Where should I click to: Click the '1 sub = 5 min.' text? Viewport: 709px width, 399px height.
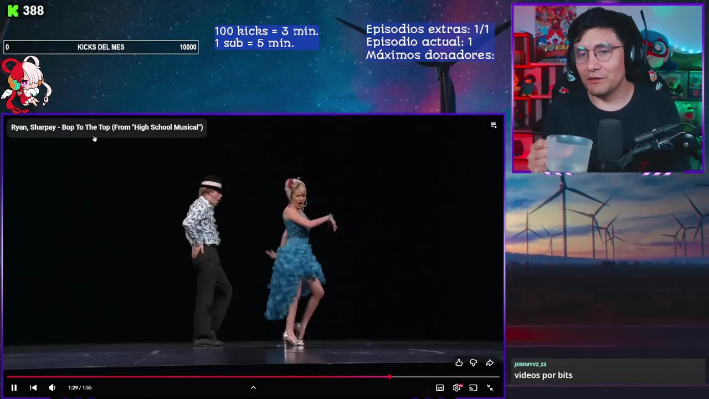(254, 43)
